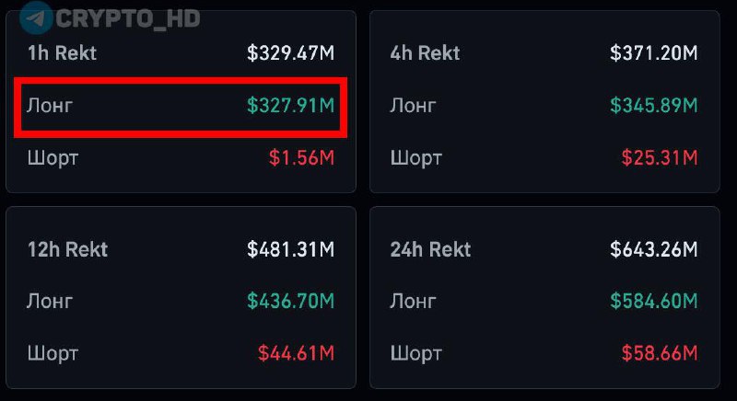737x401 pixels.
Task: Select the 12h Rekt label
Action: (x=67, y=249)
